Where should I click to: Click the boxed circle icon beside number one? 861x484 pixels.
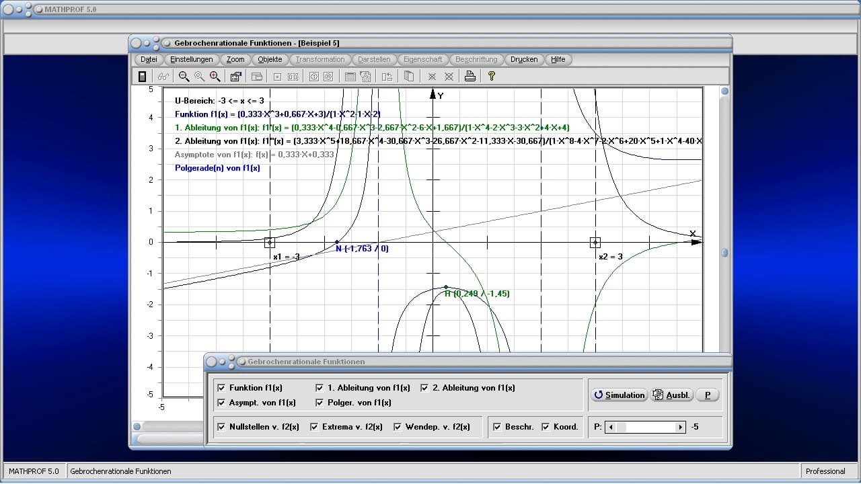click(328, 77)
